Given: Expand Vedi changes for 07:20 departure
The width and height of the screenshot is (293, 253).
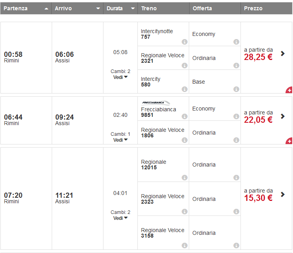Looking at the screenshot, I should coord(120,218).
